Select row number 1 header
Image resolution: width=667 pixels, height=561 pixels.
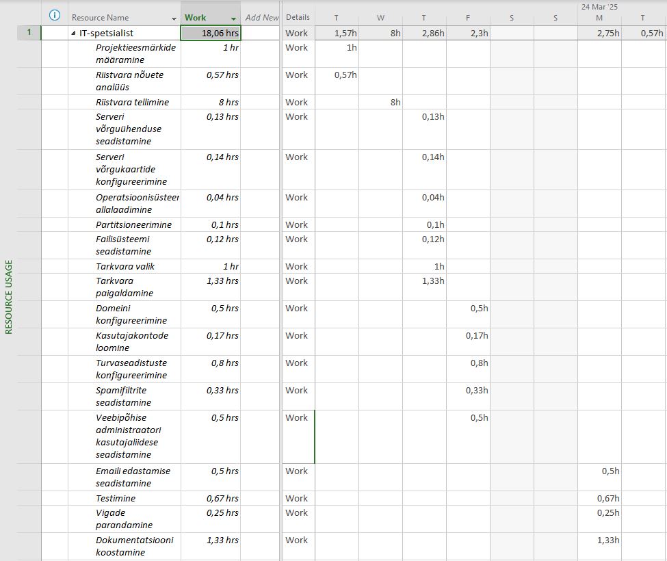29,33
